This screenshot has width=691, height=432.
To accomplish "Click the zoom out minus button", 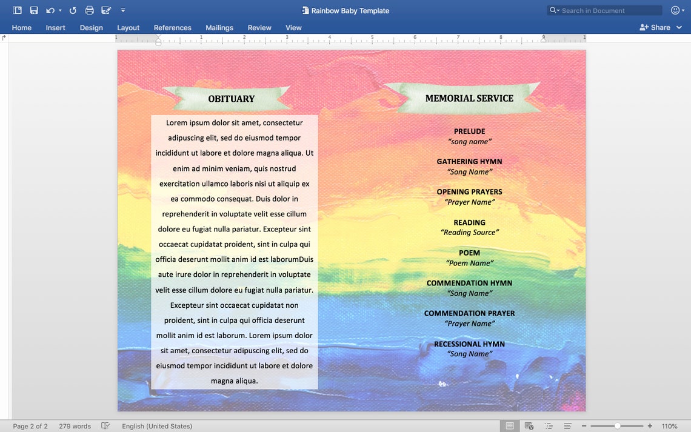I will [x=584, y=426].
